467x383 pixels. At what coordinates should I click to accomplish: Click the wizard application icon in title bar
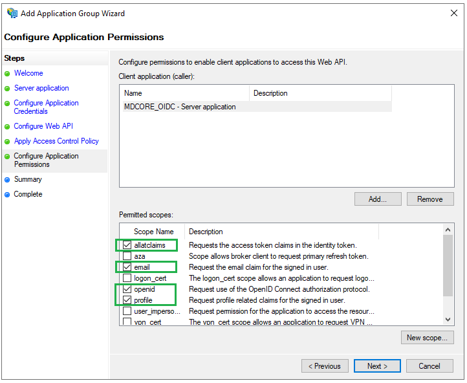[x=12, y=14]
